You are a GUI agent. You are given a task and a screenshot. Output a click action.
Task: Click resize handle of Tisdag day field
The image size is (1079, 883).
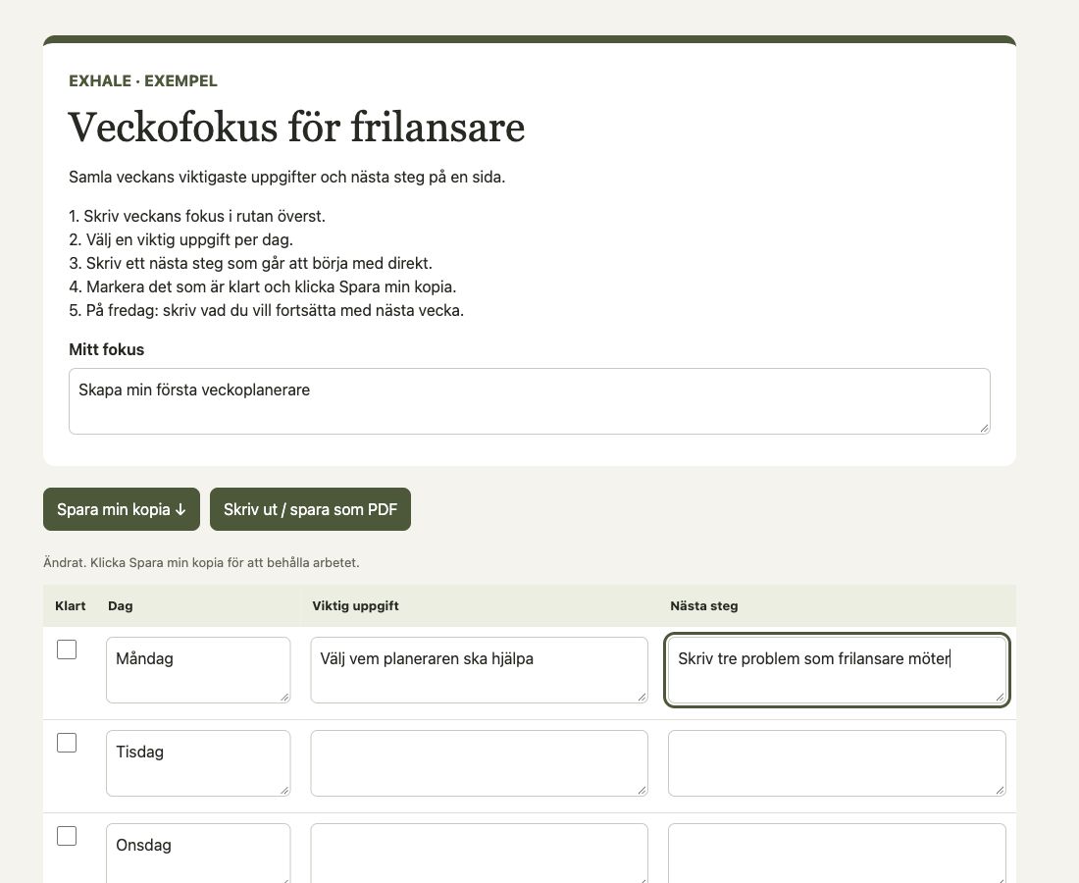click(284, 790)
